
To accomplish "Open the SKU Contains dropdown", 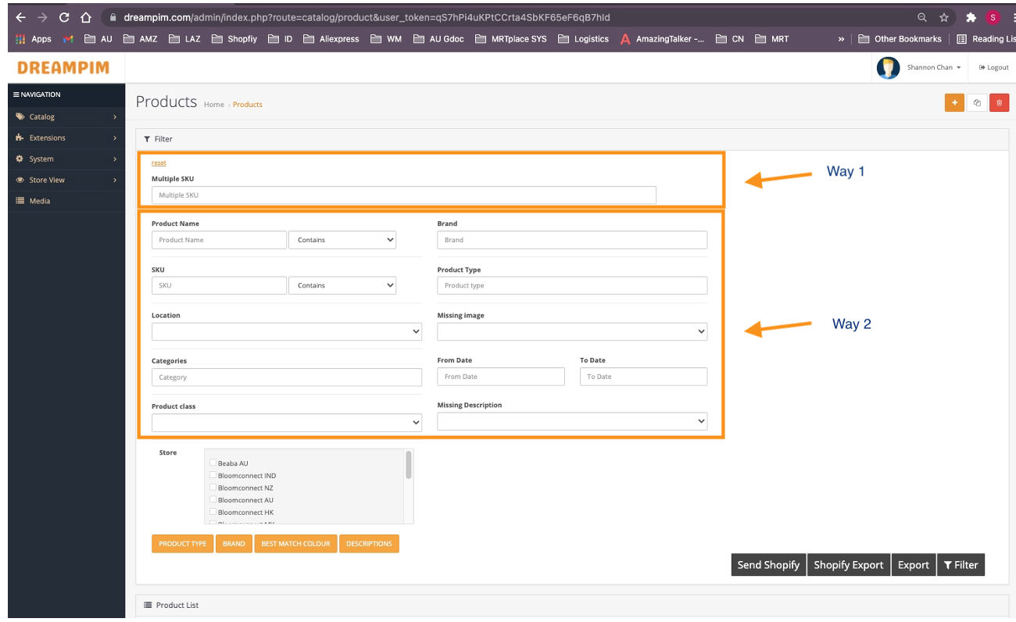I will (342, 285).
